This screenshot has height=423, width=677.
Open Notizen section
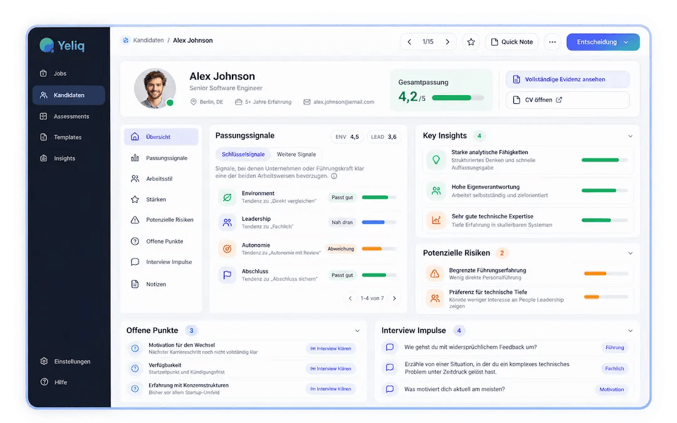pos(161,284)
